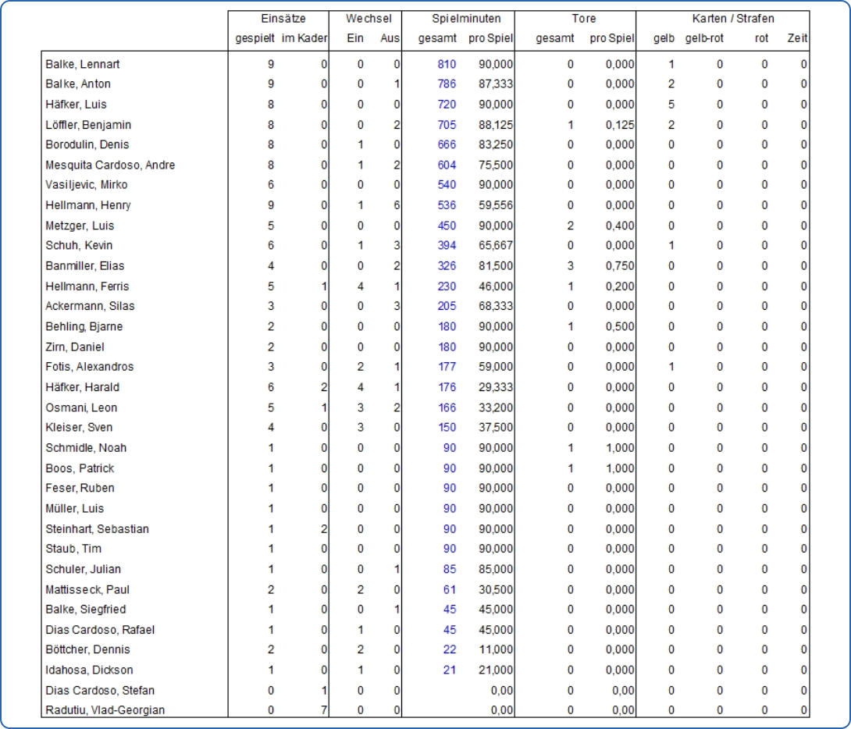
Task: Click the rot cards column header
Action: click(x=761, y=38)
